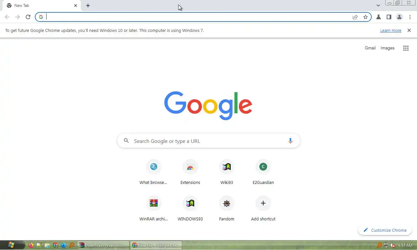Toggle the side panel icon
The width and height of the screenshot is (417, 250).
389,17
